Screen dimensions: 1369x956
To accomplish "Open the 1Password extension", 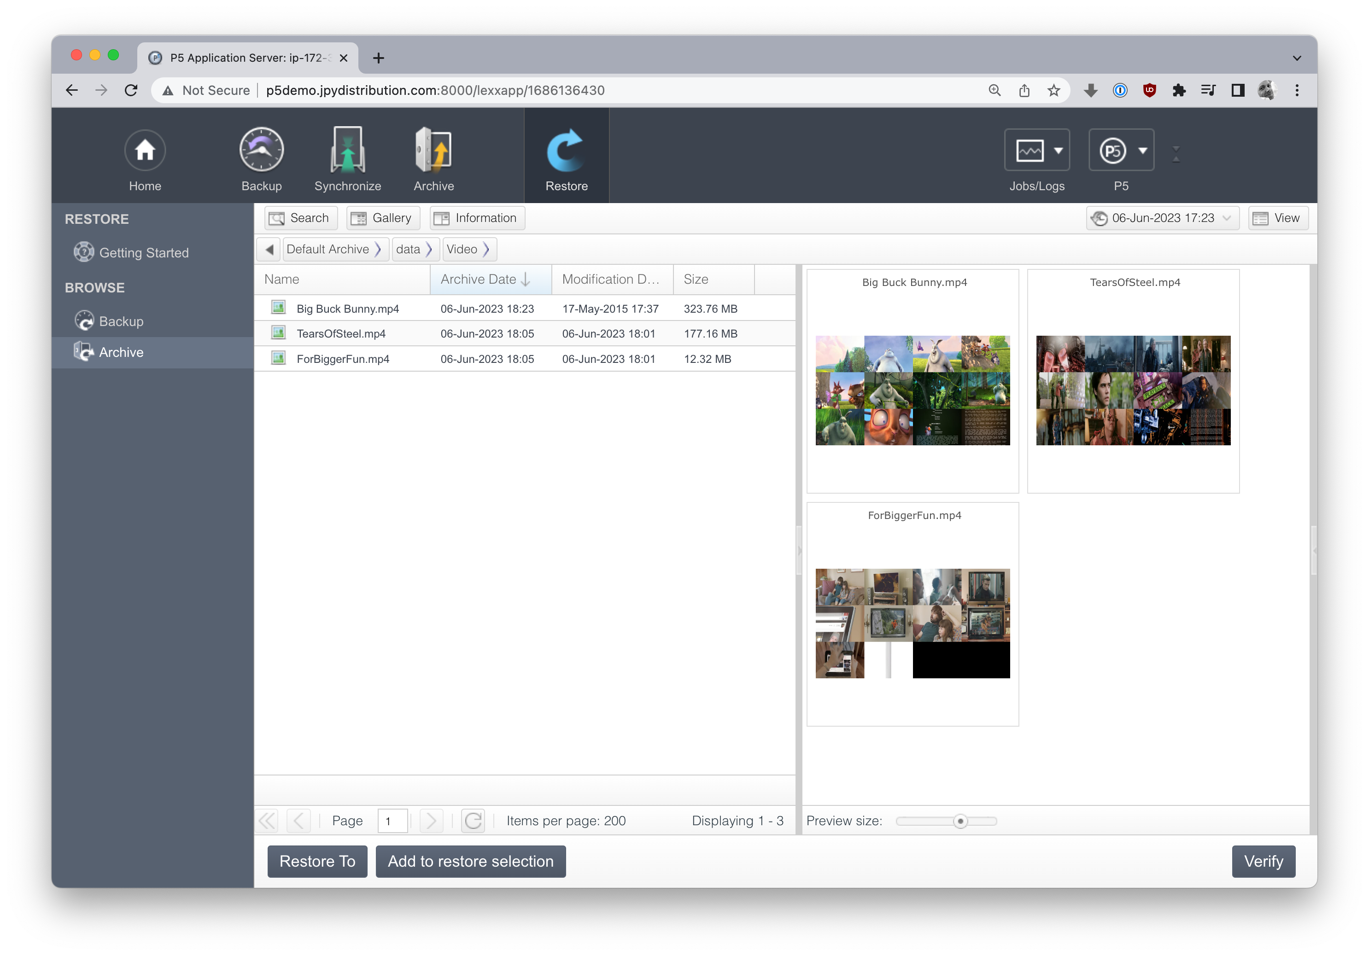I will tap(1120, 90).
